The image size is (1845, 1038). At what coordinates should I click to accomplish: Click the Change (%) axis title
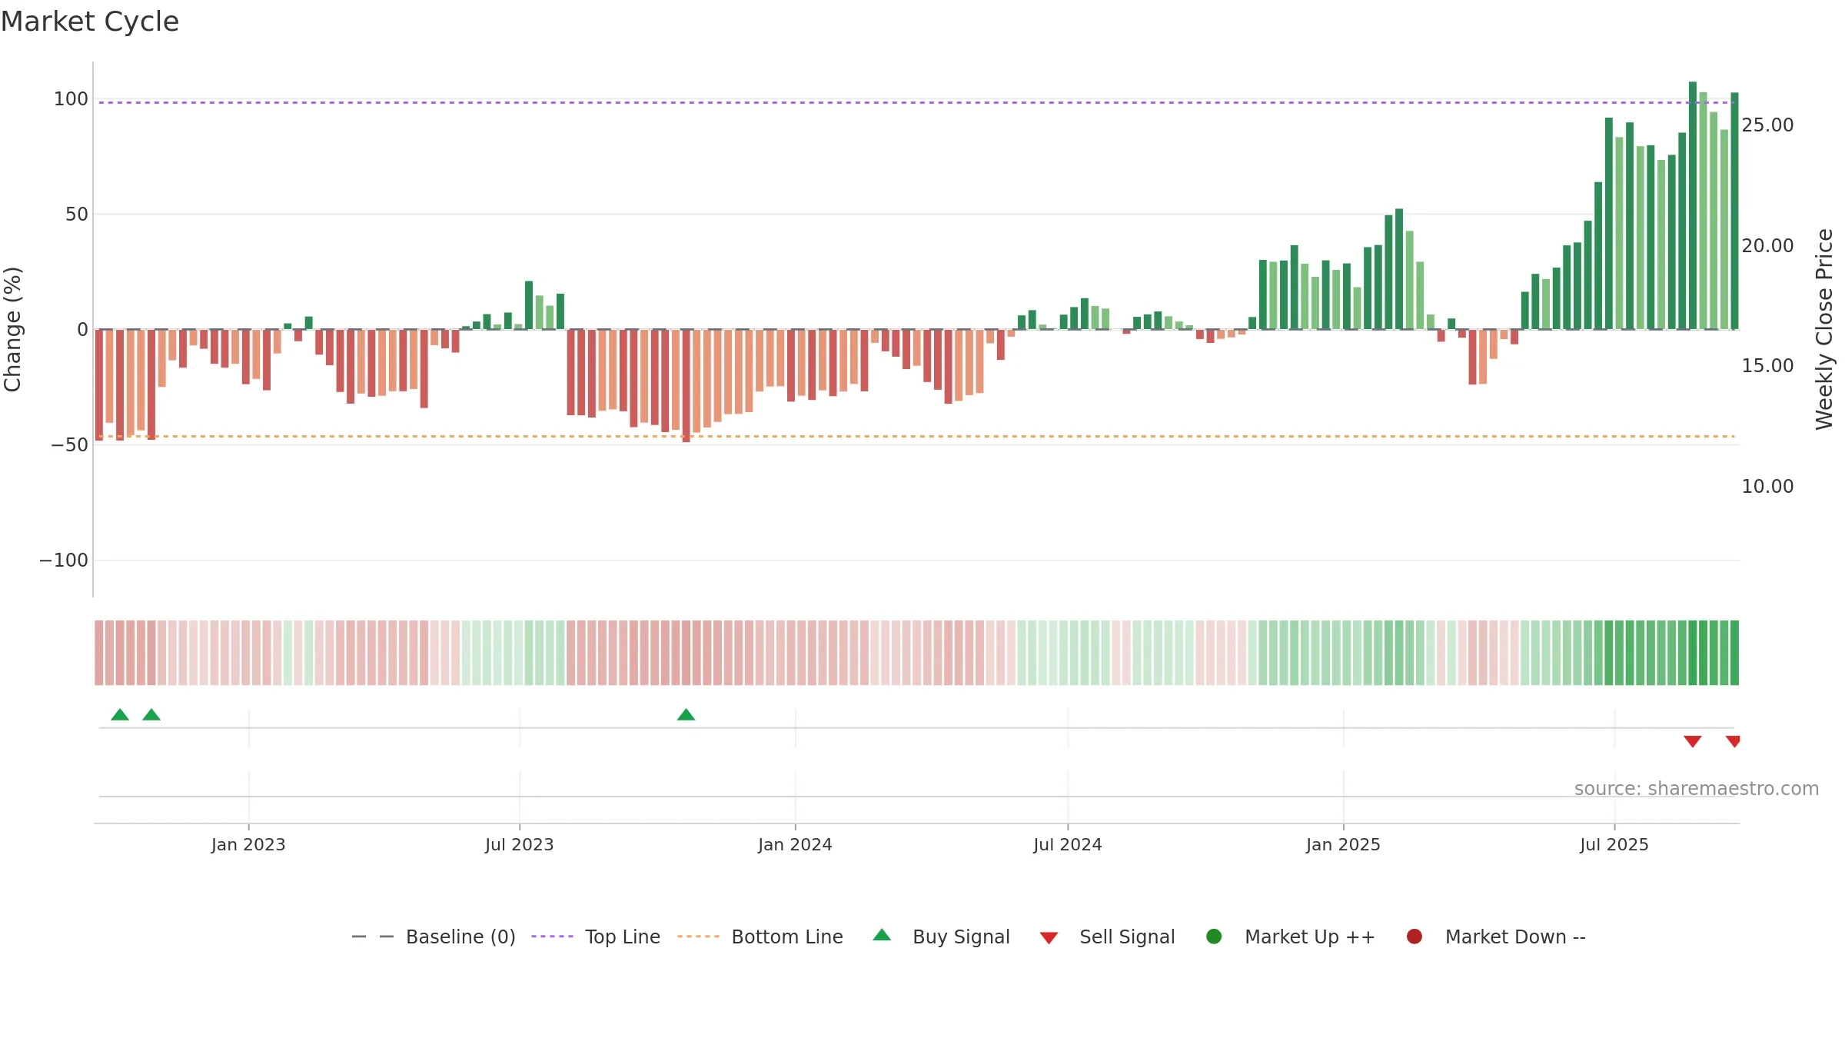(x=12, y=329)
